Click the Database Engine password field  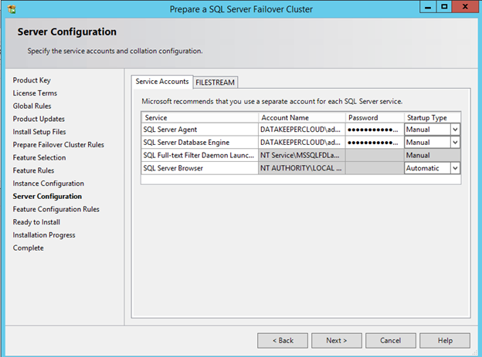click(374, 143)
